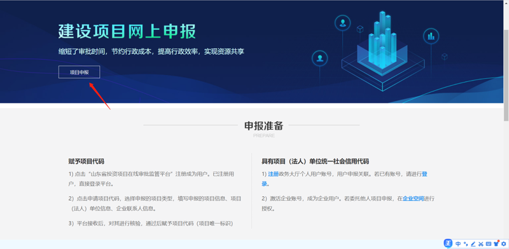Image resolution: width=509 pixels, height=249 pixels.
Task: Toggle the 中 Chinese input mode
Action: coord(458,244)
